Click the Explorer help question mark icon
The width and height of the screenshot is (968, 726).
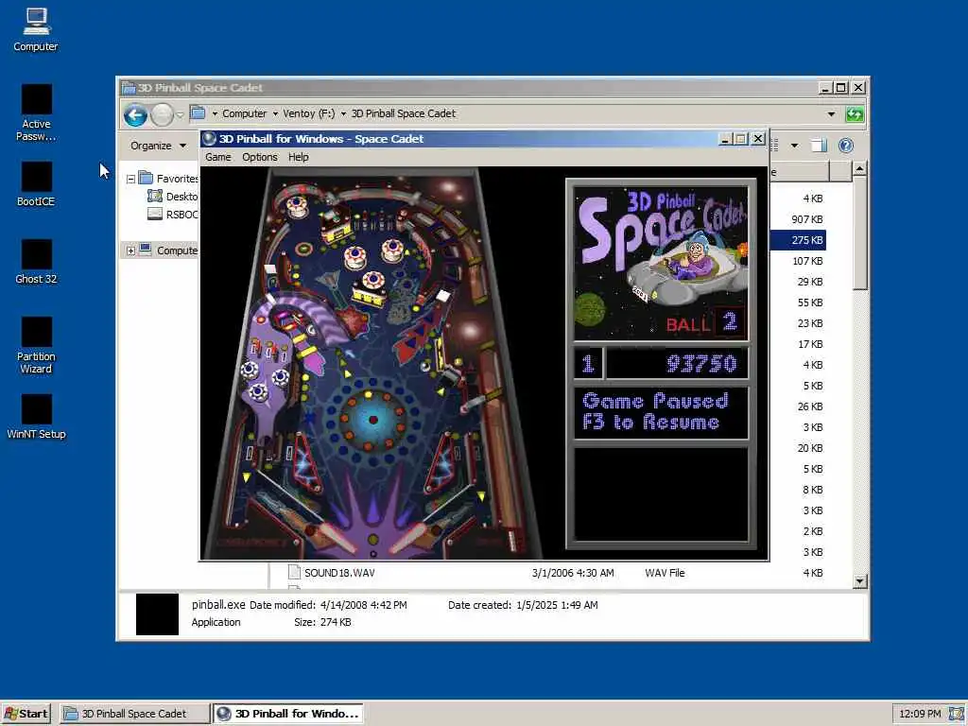click(x=846, y=145)
